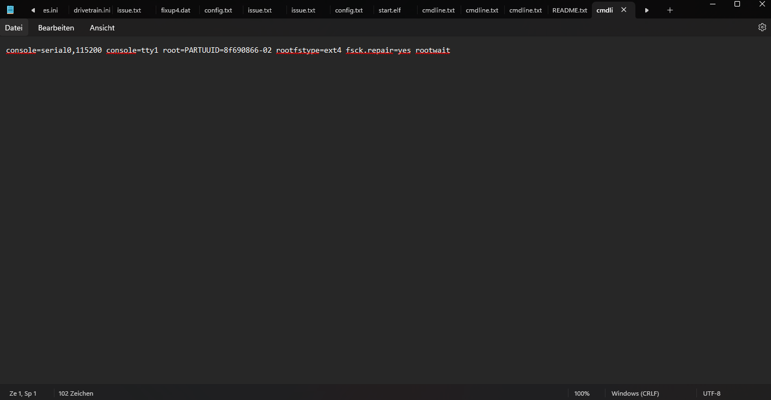This screenshot has height=400, width=771.
Task: Switch to the drivetrain.ini tab
Action: pyautogui.click(x=91, y=10)
